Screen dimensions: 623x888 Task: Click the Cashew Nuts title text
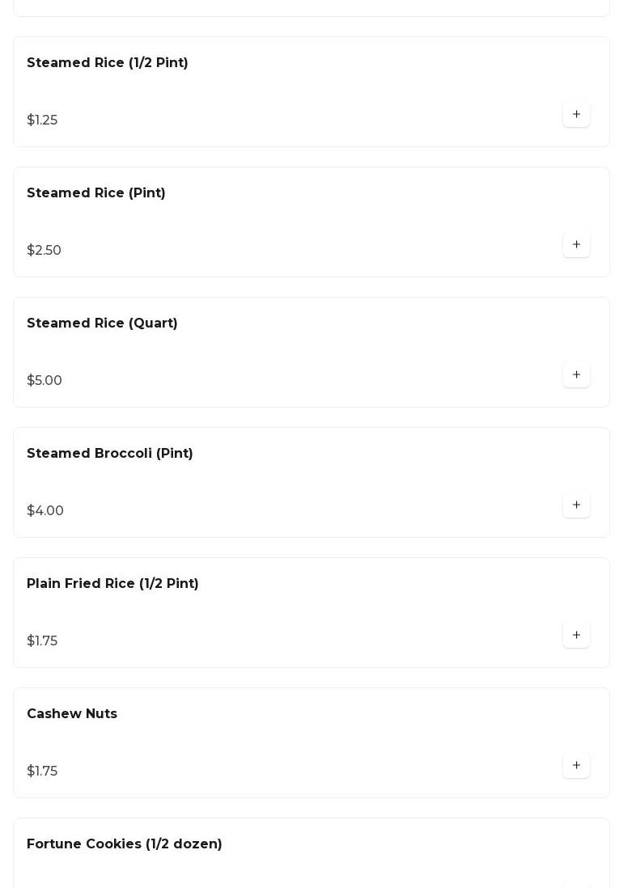point(72,714)
